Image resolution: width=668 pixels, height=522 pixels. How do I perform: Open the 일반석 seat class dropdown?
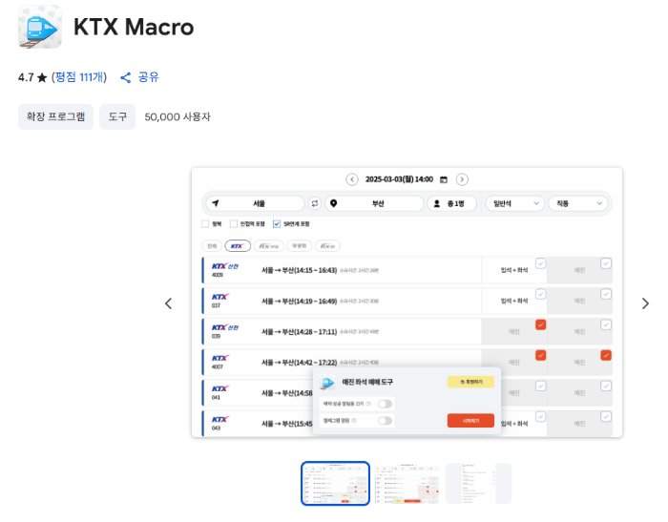tap(514, 203)
